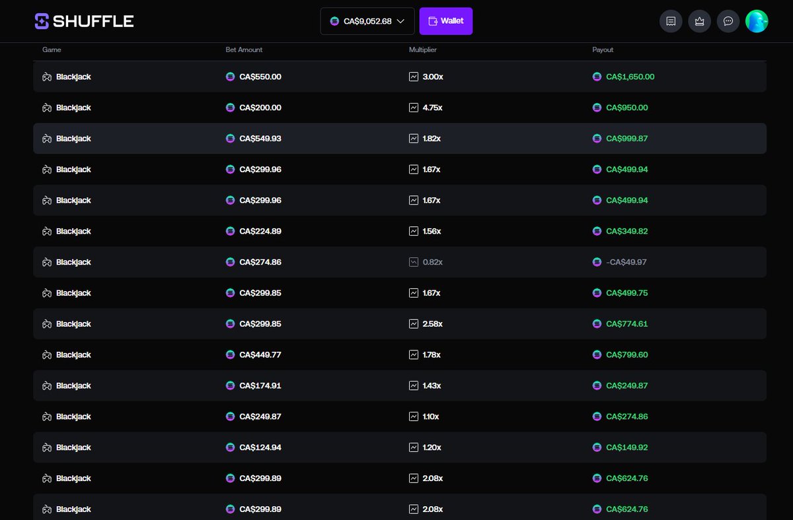Expand the balance chevron next to CA$9,052.68
The height and width of the screenshot is (520, 793).
point(400,21)
